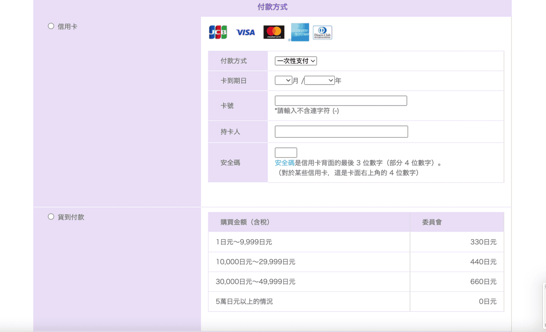Click the 1日元～9,999日元 row
The width and height of the screenshot is (546, 332).
[356, 242]
